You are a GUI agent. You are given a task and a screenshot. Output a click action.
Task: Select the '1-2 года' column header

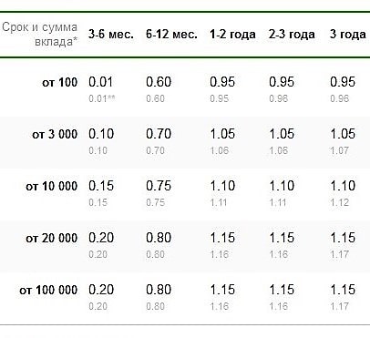pos(232,35)
